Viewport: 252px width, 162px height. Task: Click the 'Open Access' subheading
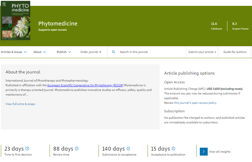pyautogui.click(x=174, y=82)
